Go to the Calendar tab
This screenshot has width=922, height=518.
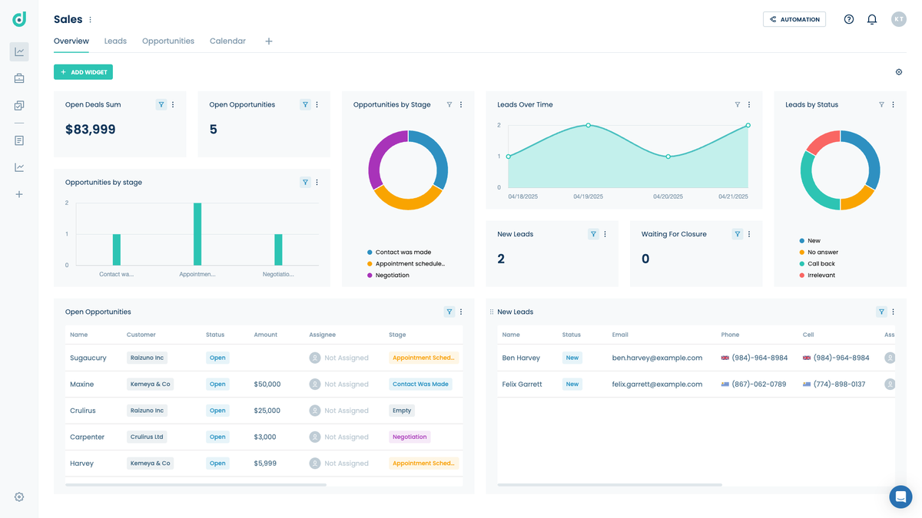click(227, 41)
